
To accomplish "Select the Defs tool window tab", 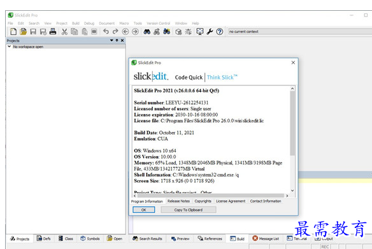I will (x=43, y=239).
